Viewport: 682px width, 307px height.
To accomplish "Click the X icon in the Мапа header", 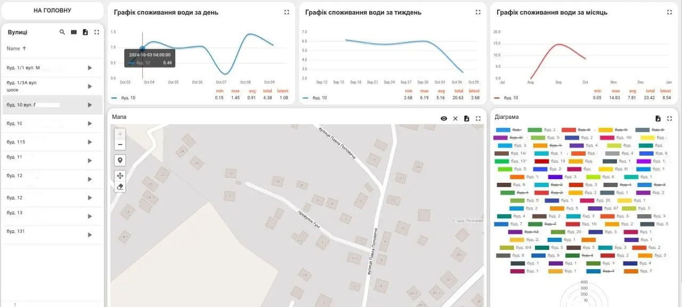I will click(x=455, y=118).
